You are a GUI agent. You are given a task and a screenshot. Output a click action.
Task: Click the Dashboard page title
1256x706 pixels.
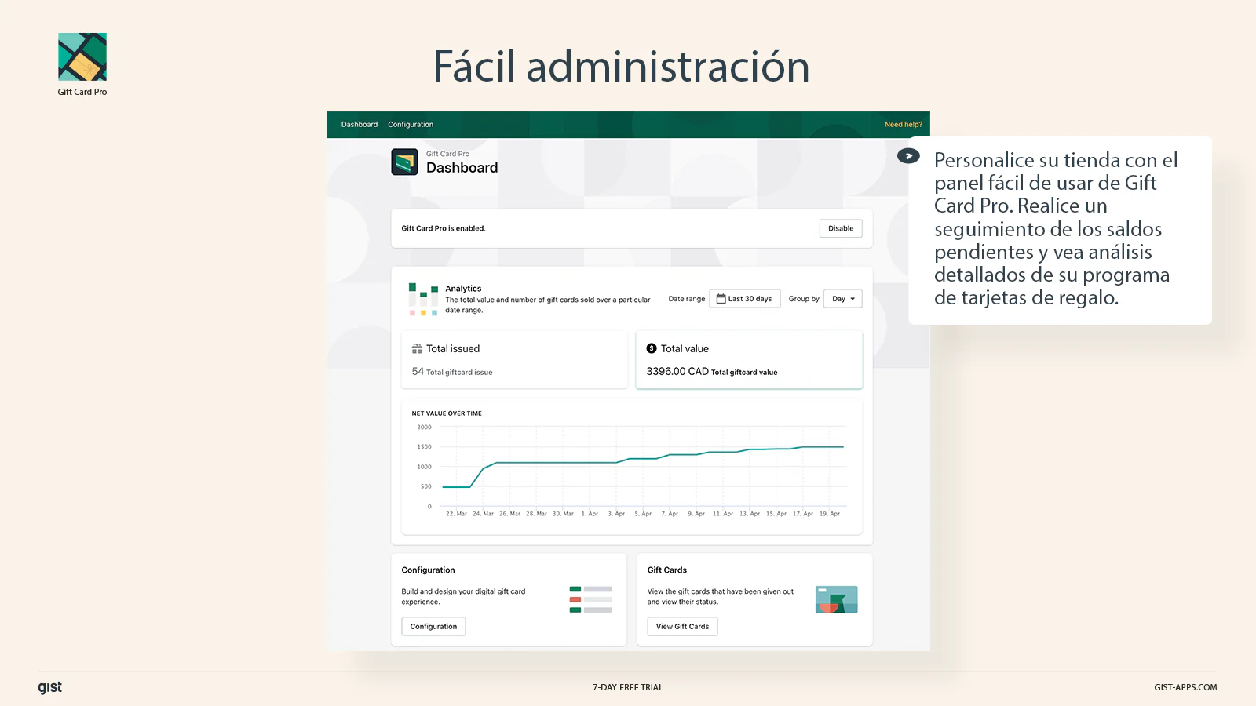point(462,168)
